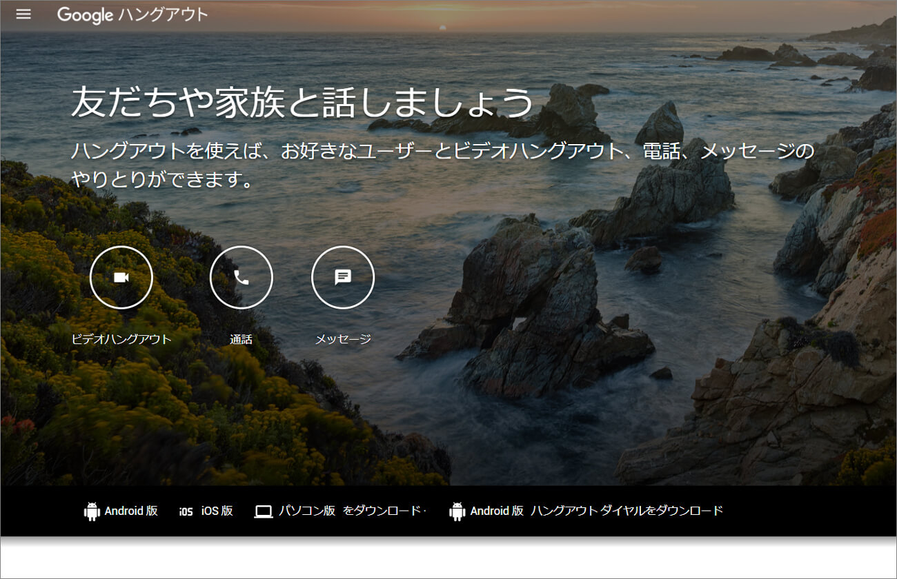The image size is (897, 579).
Task: Click the heading 友だちや家族と話しましょう
Action: [x=303, y=102]
